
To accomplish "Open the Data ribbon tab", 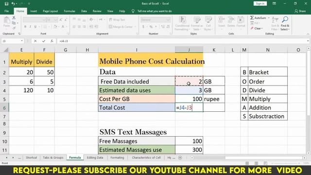I will 84,11.
